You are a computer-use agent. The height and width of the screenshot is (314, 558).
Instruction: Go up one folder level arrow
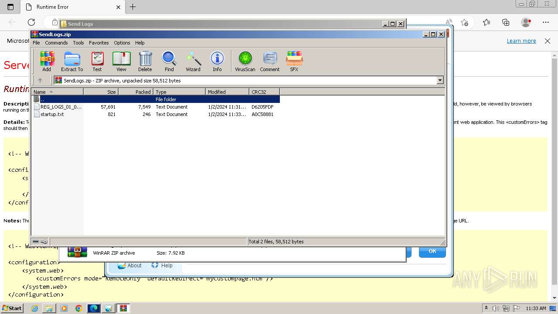40,80
